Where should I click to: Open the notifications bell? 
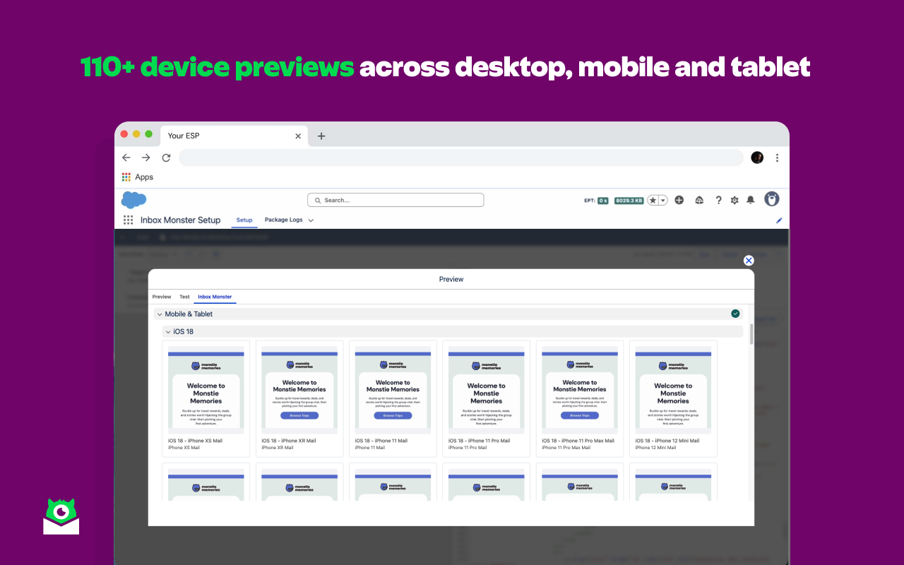[751, 200]
